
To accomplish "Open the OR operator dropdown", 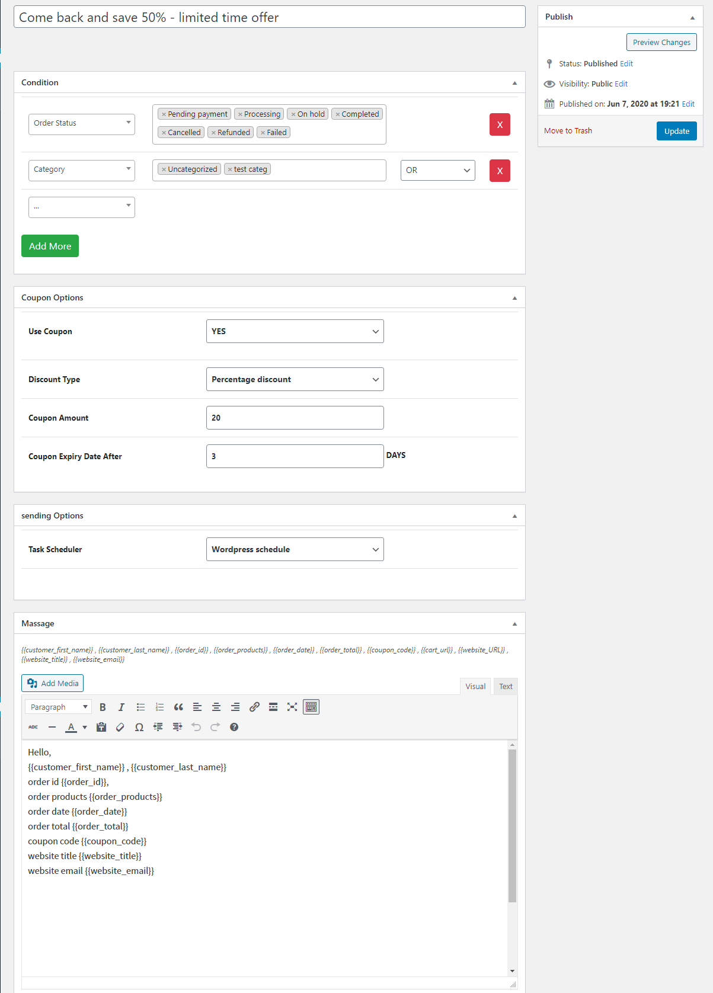I will coord(438,170).
